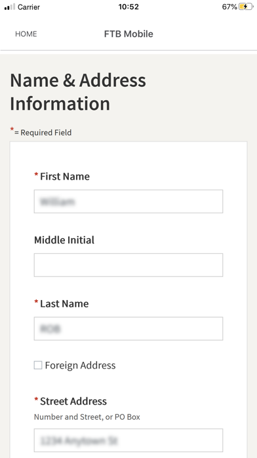Tap the cellular signal bars icon

(10, 7)
